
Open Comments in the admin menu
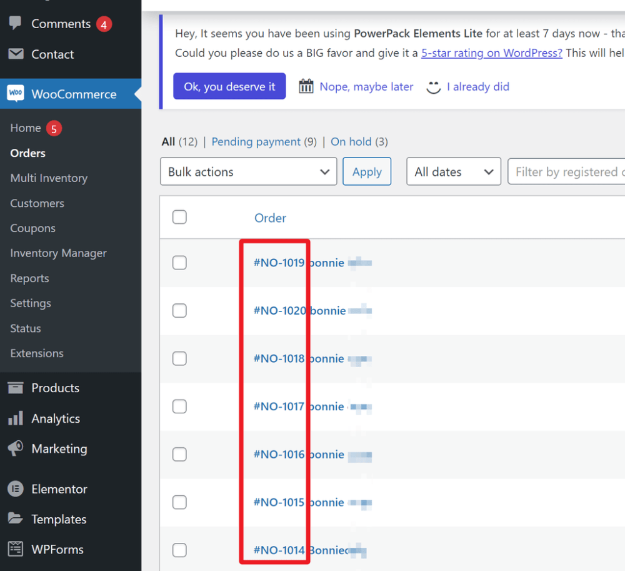coord(61,24)
